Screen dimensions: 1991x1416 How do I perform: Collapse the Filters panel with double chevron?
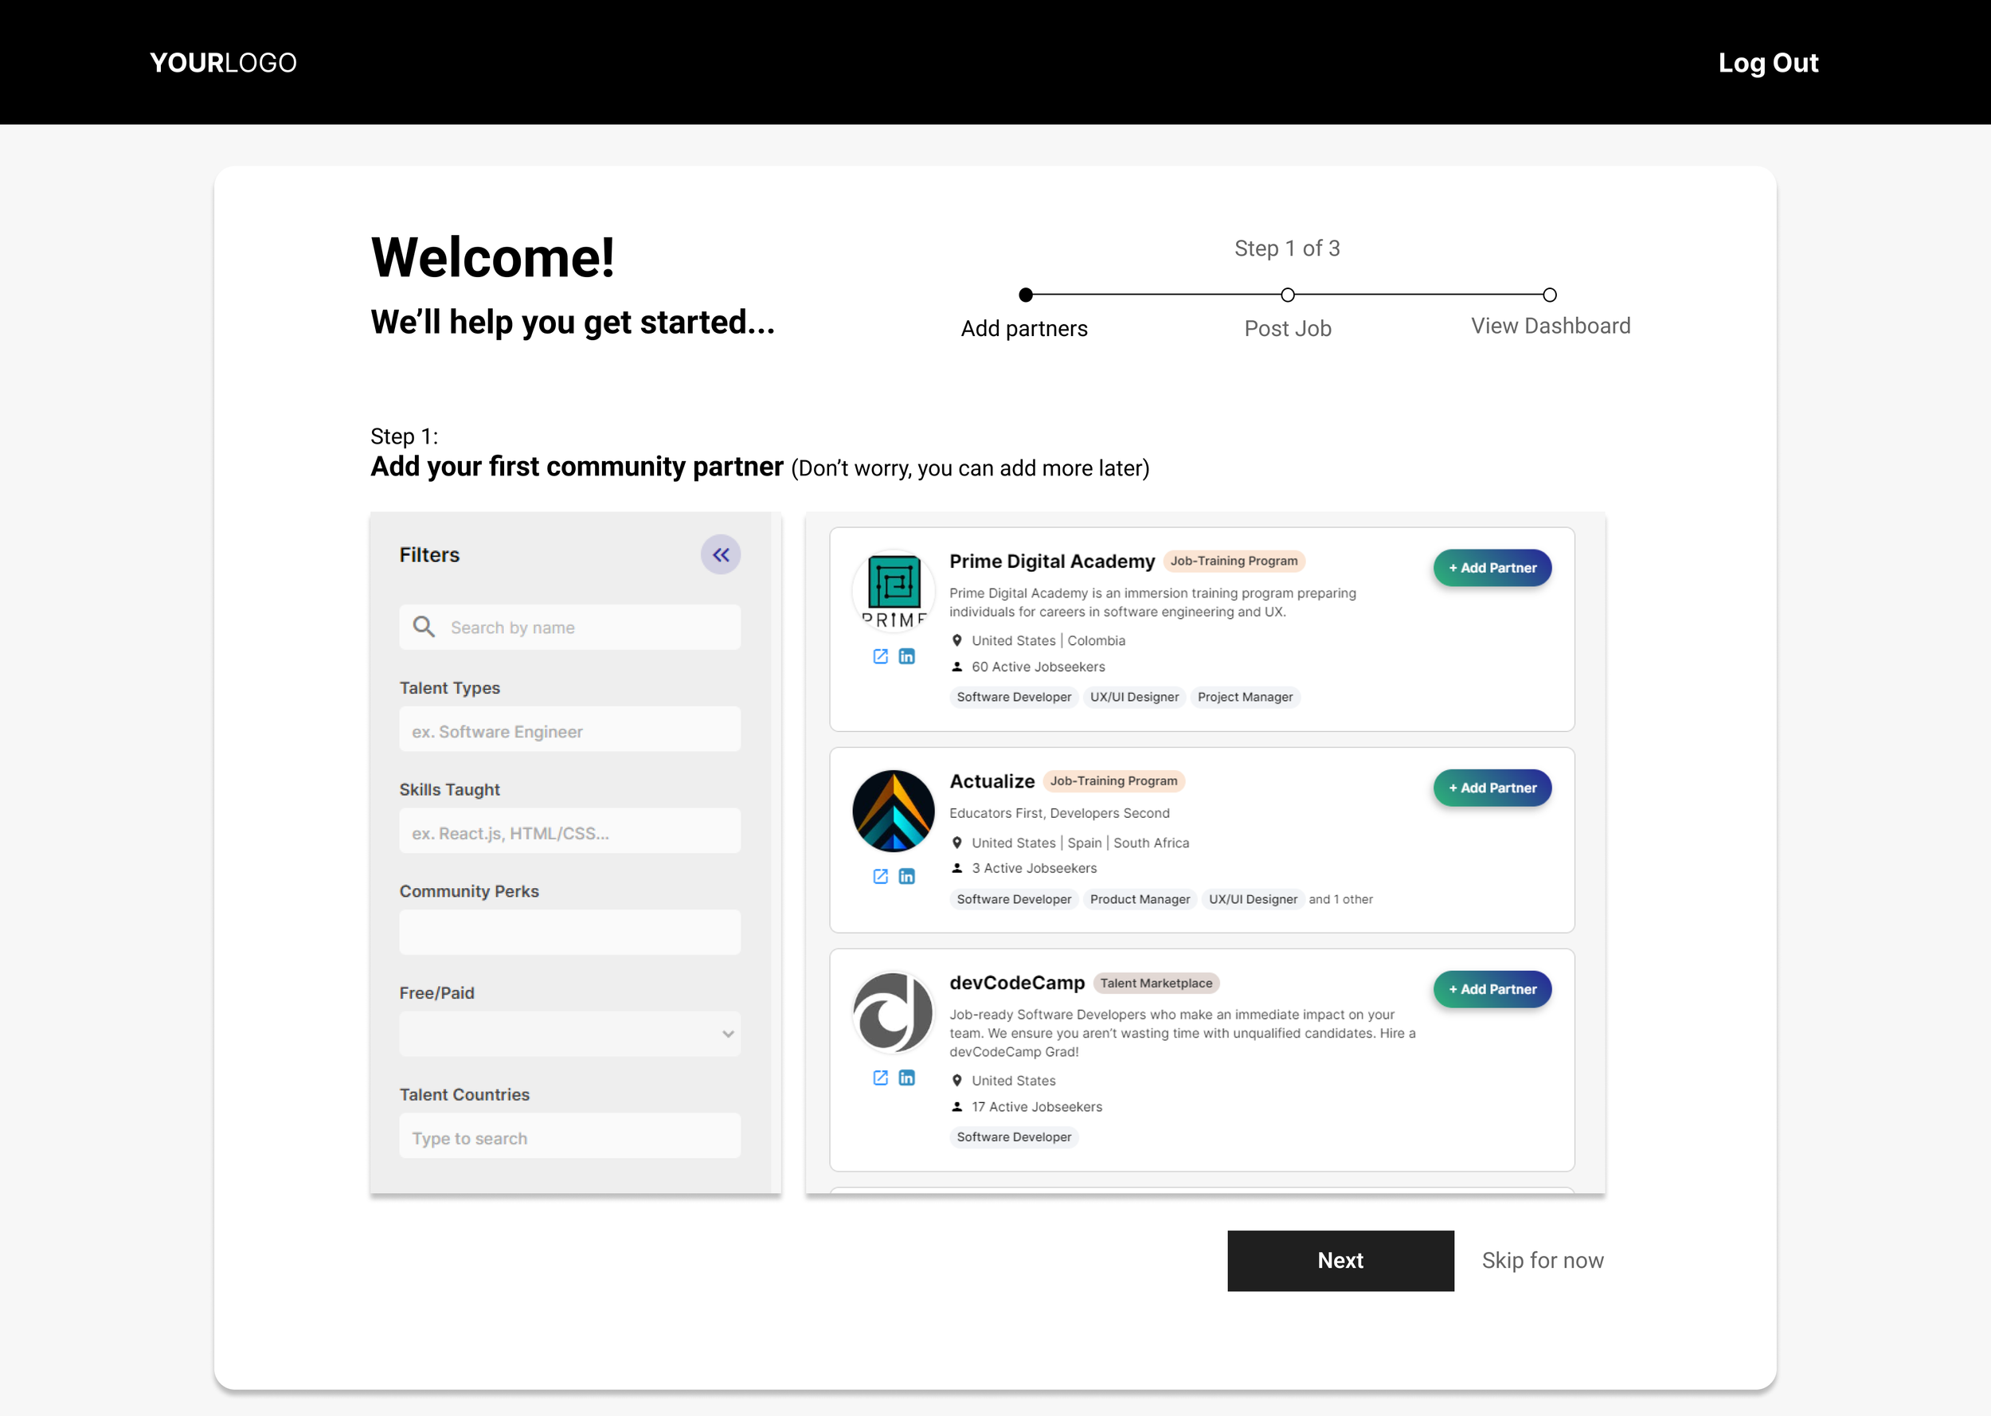[720, 554]
